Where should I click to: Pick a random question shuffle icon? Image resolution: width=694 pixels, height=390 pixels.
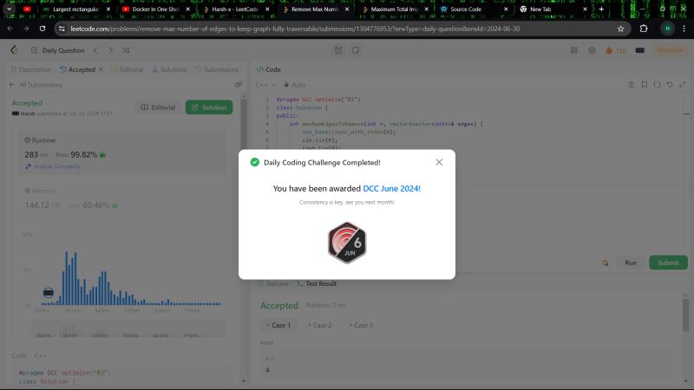click(126, 50)
